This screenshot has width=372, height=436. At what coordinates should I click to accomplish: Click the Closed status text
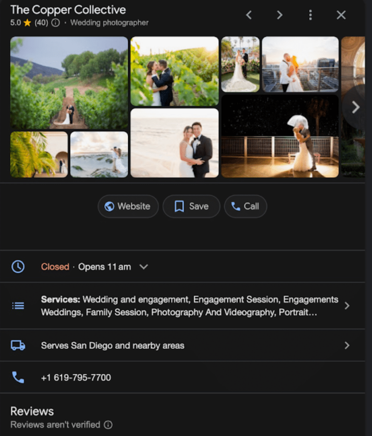tap(55, 267)
